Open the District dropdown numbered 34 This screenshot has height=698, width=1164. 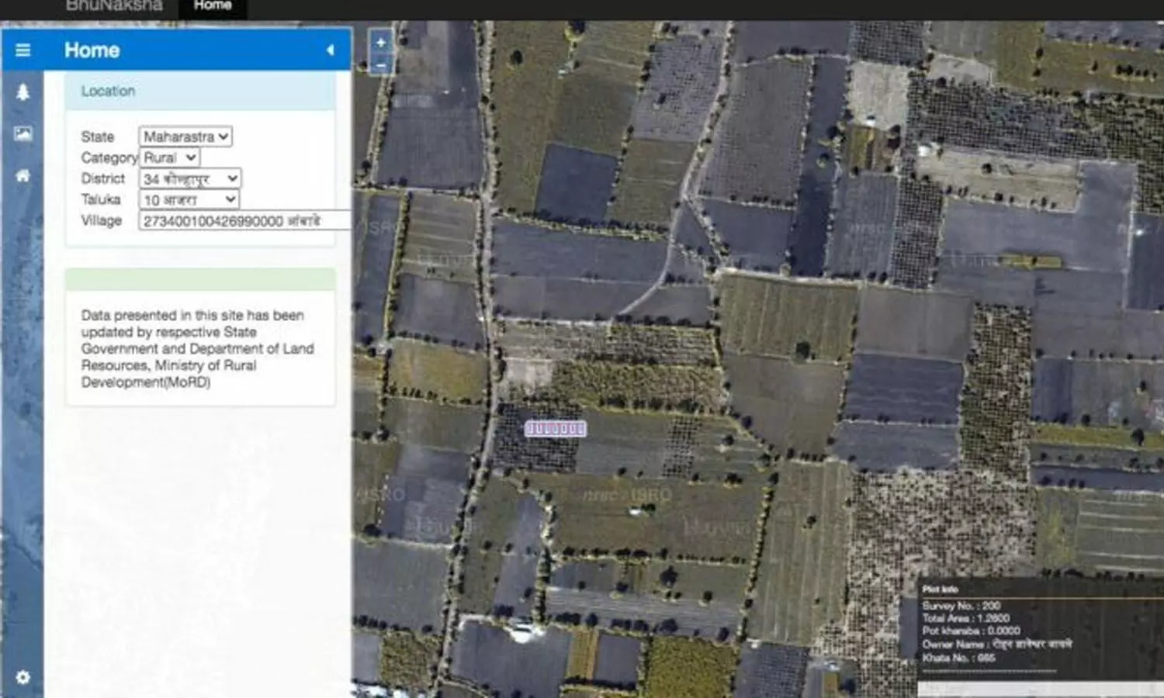(189, 178)
